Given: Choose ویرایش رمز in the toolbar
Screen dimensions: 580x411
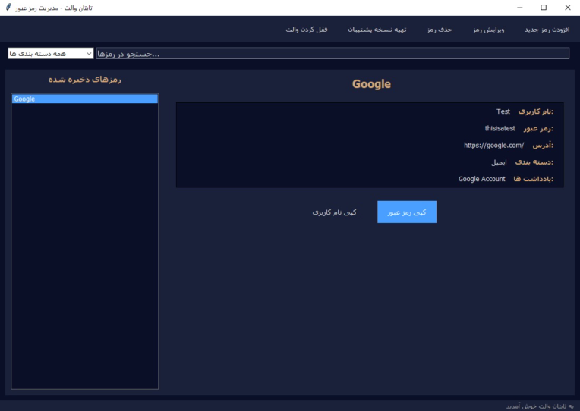Looking at the screenshot, I should [x=488, y=30].
